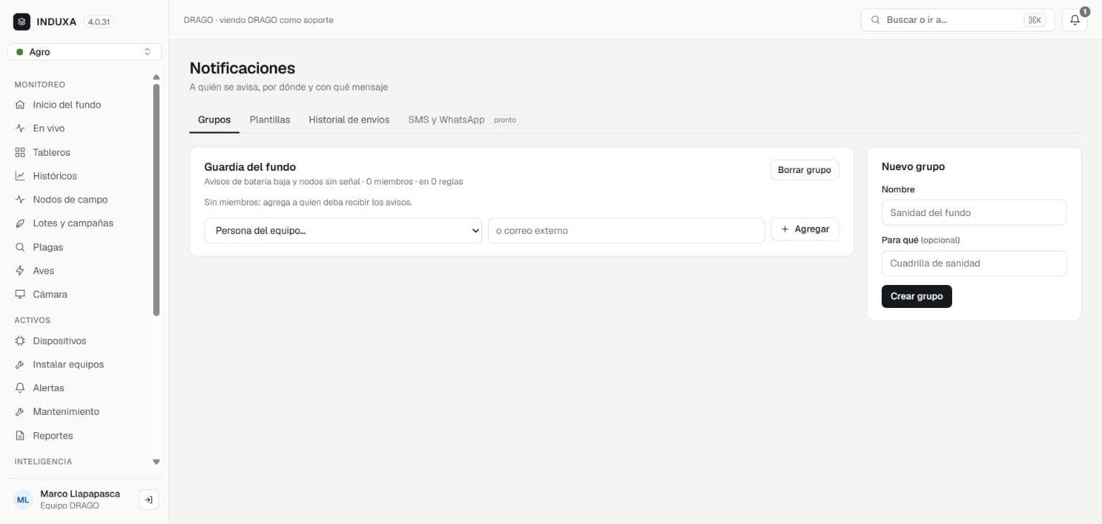
Task: Open Tableros grid icon in sidebar
Action: (20, 152)
